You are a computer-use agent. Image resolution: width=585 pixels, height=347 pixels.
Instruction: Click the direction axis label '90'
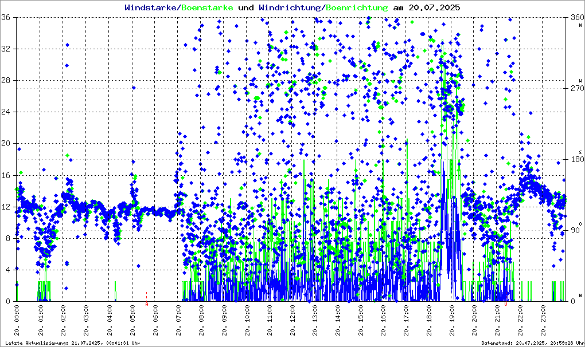point(575,230)
